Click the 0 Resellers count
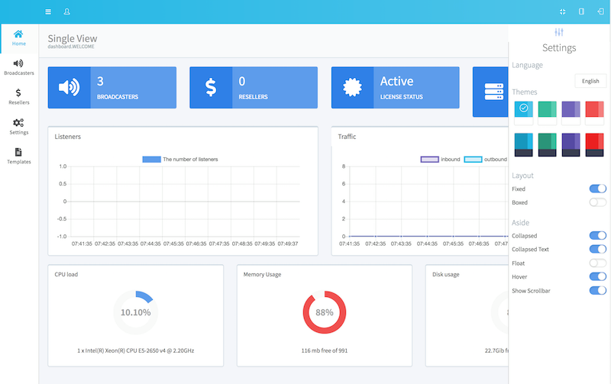This screenshot has width=611, height=384. pyautogui.click(x=242, y=81)
